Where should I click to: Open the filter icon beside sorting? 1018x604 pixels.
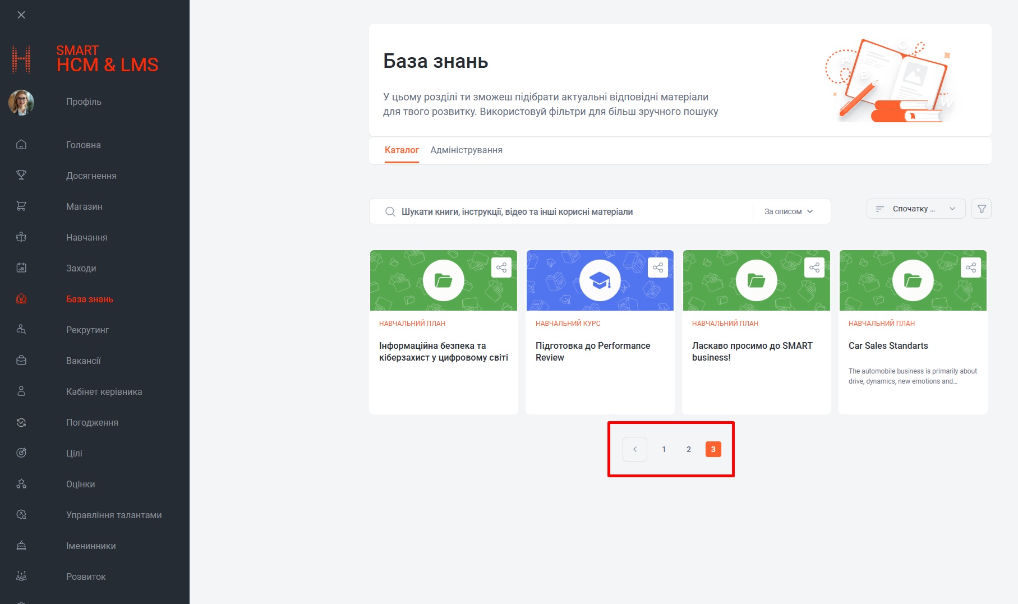pos(982,209)
